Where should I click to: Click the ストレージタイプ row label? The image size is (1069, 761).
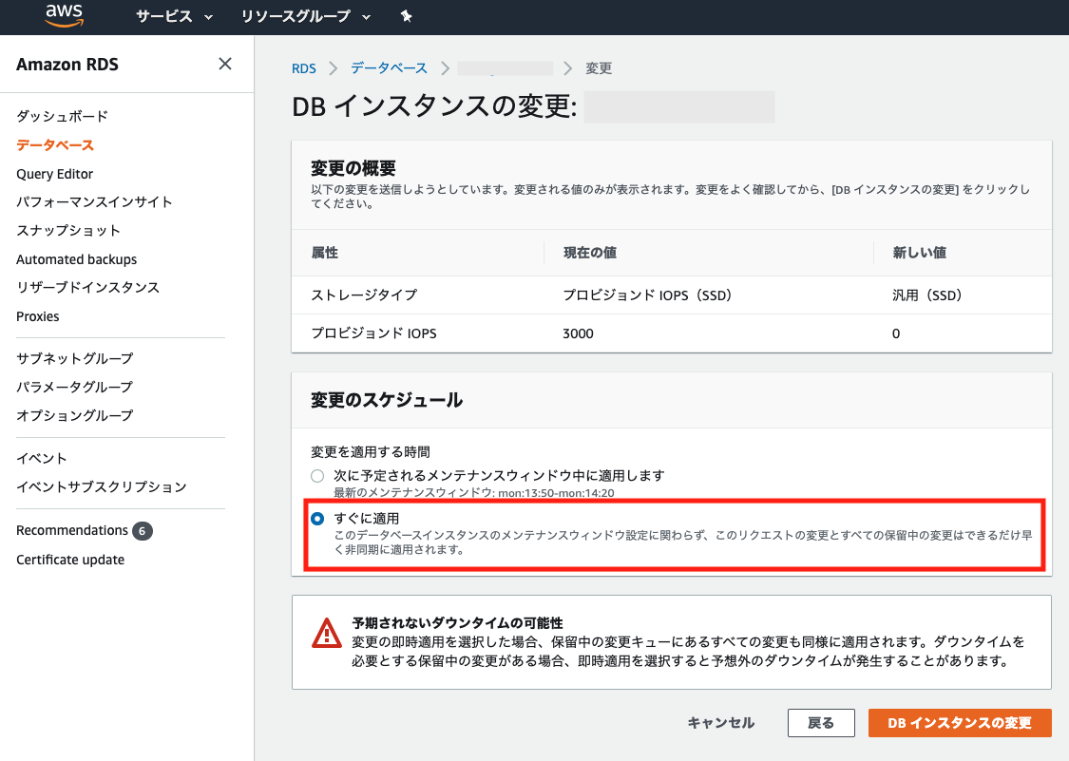(x=364, y=295)
